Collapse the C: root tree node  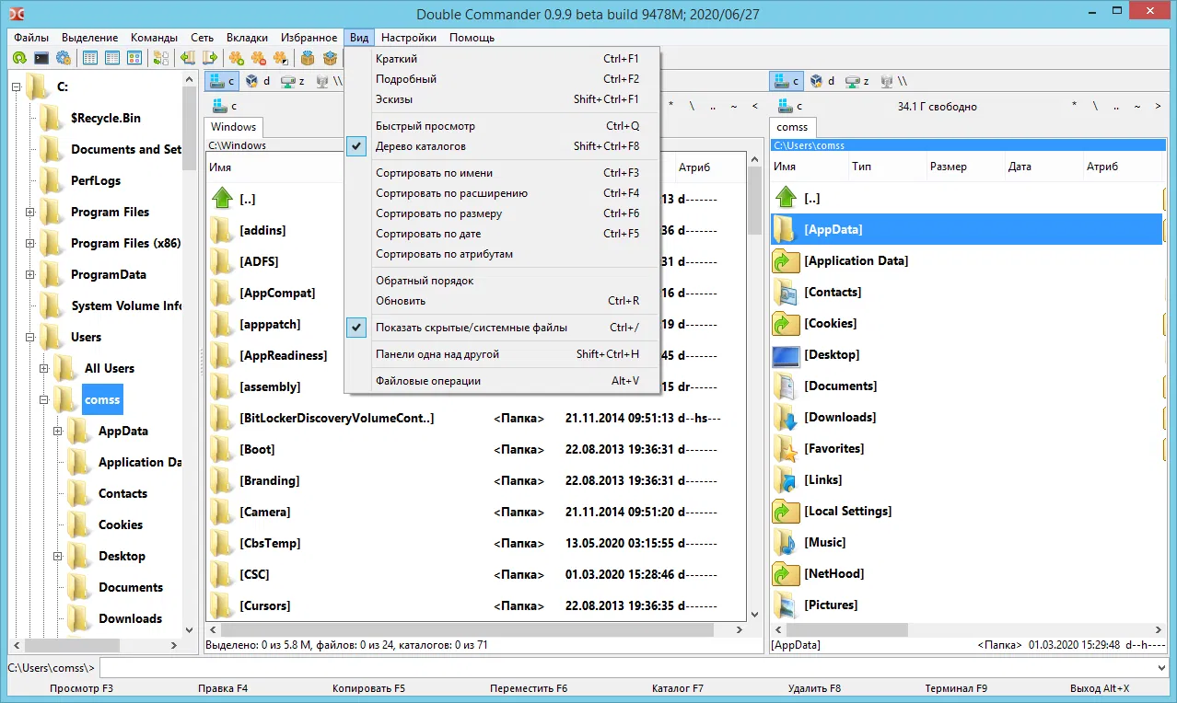17,87
